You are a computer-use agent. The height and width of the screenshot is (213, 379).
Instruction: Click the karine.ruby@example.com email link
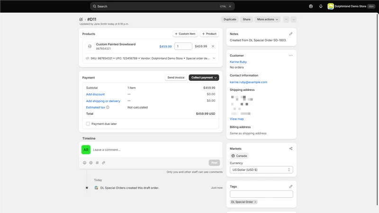248,82
